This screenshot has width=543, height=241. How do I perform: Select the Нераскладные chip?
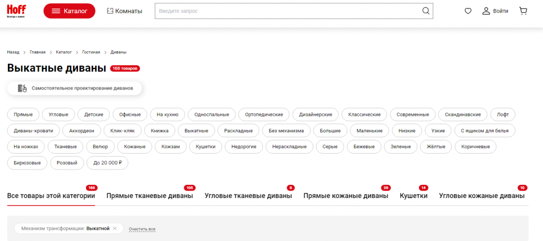coord(290,147)
